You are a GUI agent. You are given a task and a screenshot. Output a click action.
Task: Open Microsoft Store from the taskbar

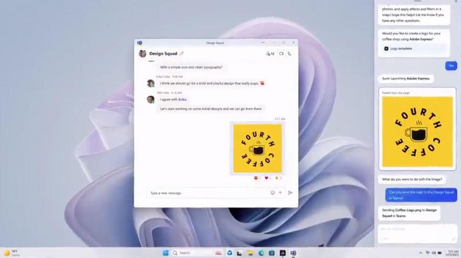(272, 253)
